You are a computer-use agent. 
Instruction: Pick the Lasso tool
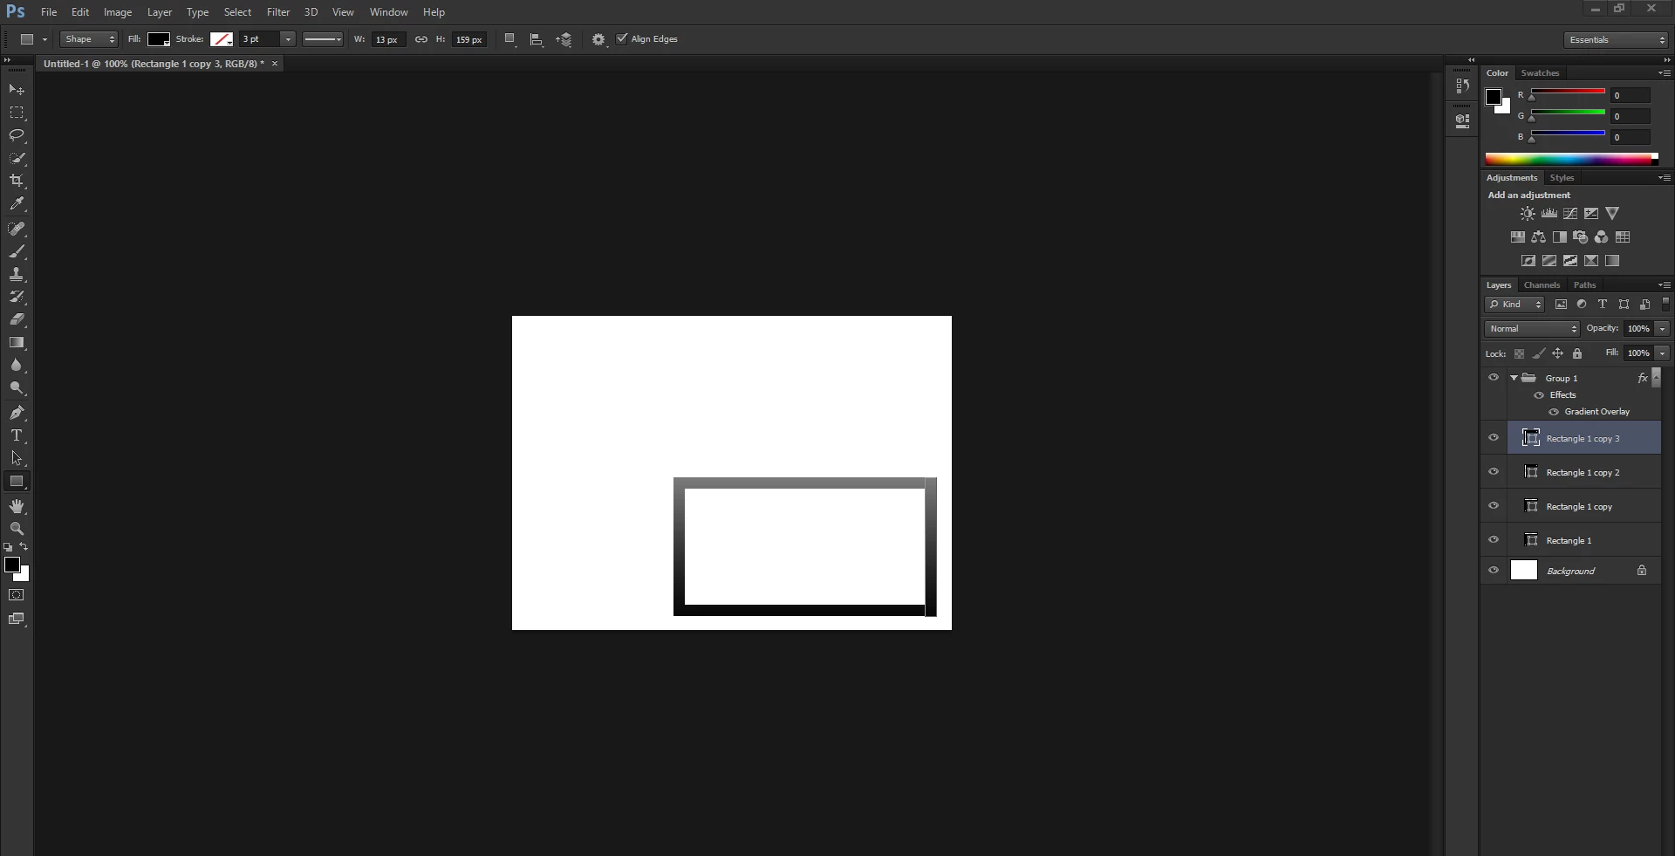point(17,135)
